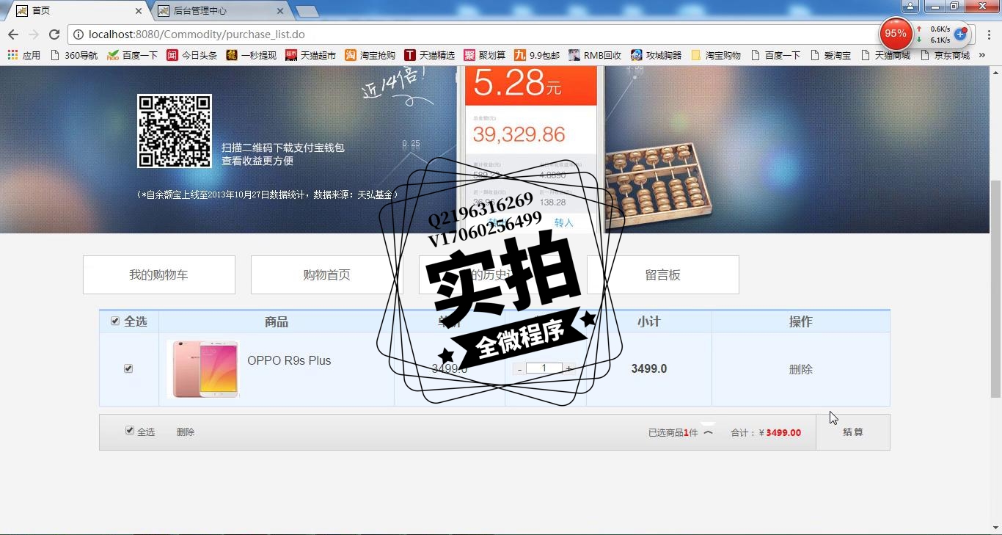This screenshot has height=535, width=1002.
Task: Open the 聚划算 bookmark
Action: (484, 55)
